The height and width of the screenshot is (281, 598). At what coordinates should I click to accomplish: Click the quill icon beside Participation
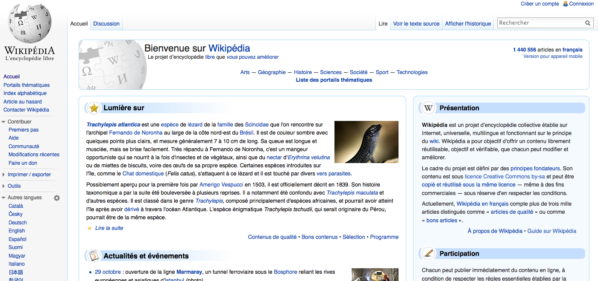(x=428, y=253)
